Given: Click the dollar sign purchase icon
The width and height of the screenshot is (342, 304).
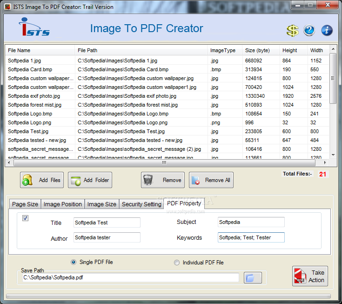Looking at the screenshot, I should [292, 31].
